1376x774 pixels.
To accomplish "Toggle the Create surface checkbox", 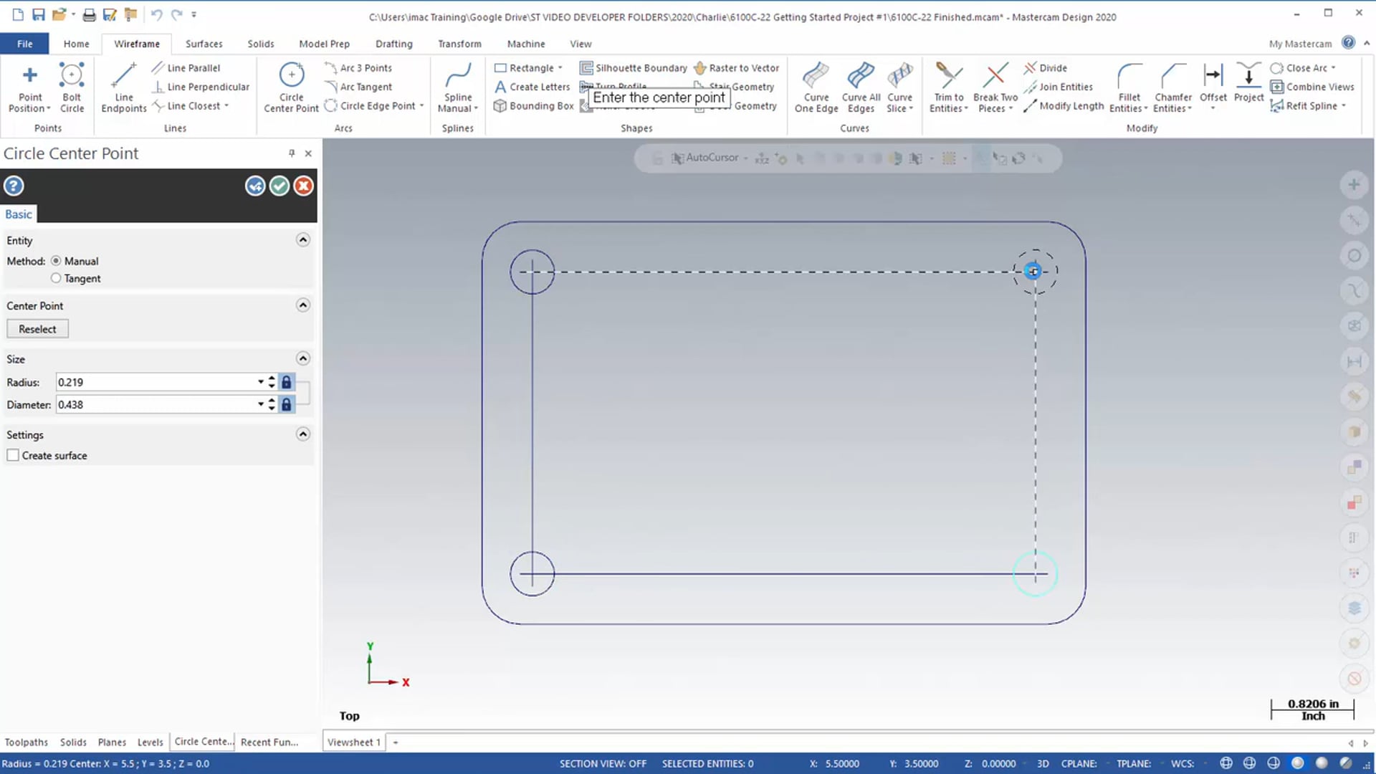I will tap(13, 454).
